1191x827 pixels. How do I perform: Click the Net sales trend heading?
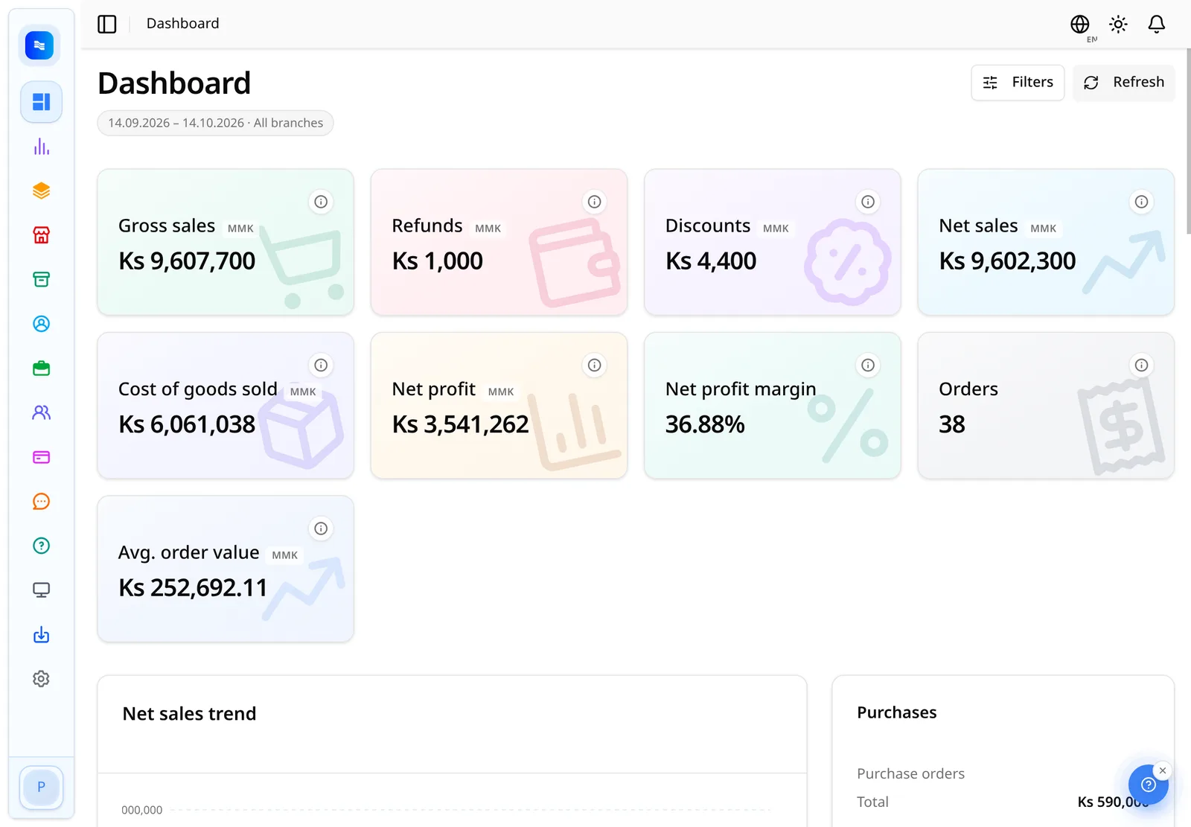tap(189, 714)
